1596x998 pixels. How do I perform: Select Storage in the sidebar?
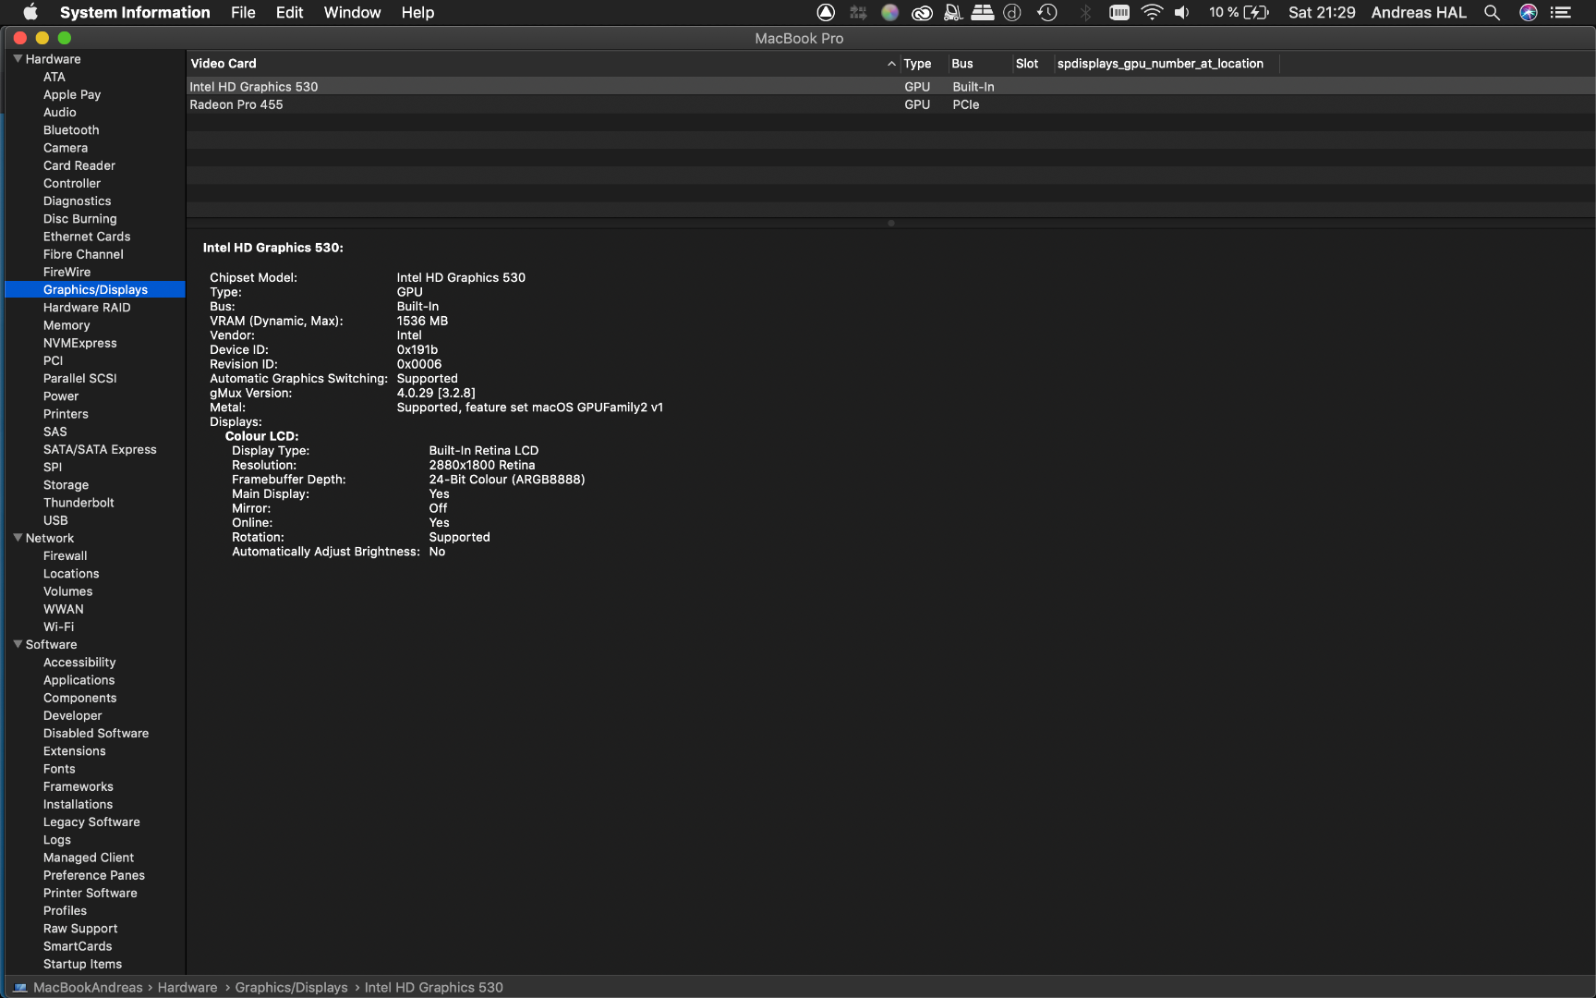[x=66, y=485]
